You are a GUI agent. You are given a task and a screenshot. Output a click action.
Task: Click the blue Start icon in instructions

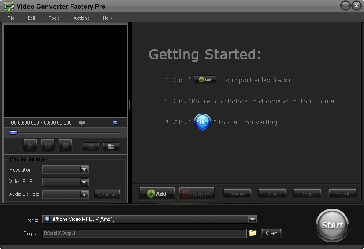tap(202, 122)
